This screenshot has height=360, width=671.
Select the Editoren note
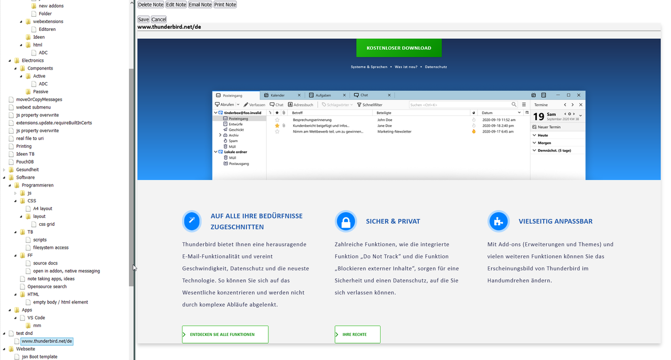(47, 29)
